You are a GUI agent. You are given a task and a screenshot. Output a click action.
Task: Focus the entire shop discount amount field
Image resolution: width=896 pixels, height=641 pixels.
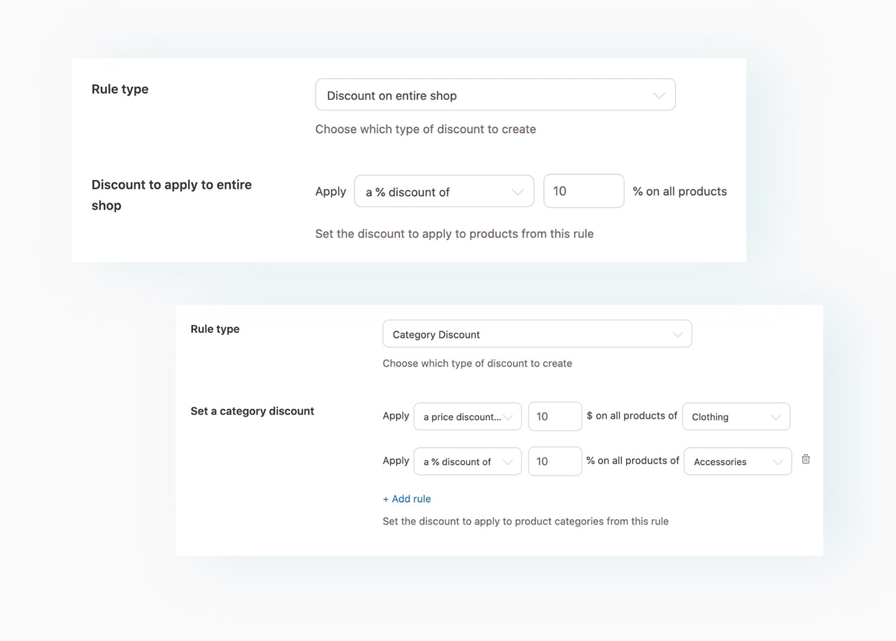click(583, 191)
